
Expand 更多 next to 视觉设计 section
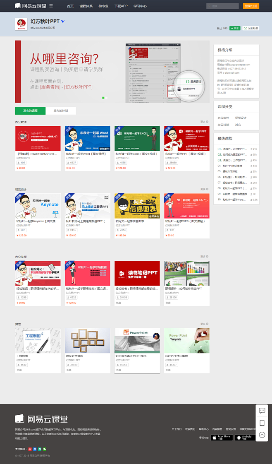(203, 189)
